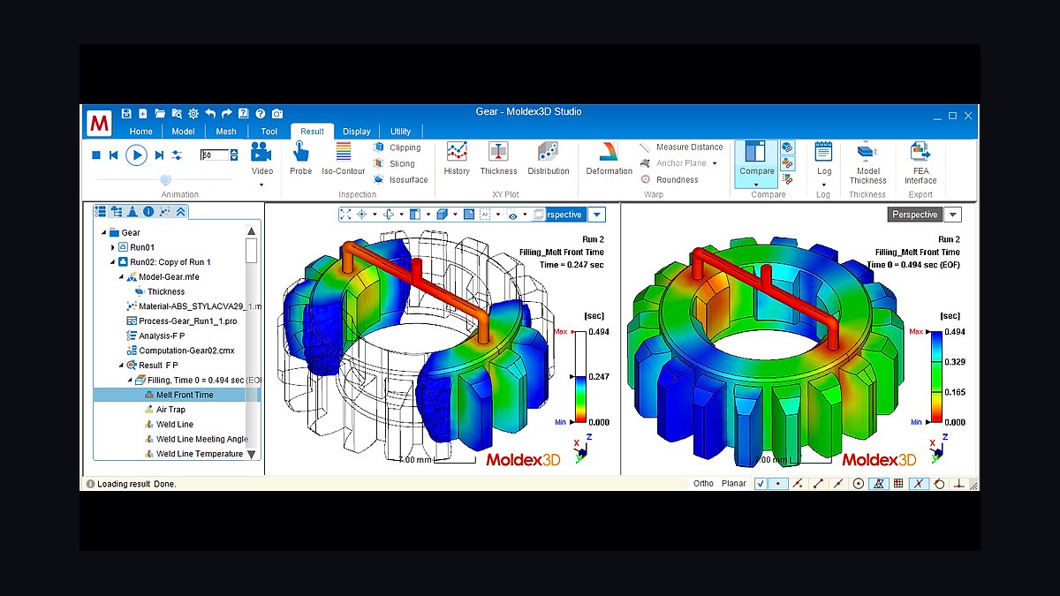
Task: Collapse the Gear project tree node
Action: pyautogui.click(x=104, y=233)
